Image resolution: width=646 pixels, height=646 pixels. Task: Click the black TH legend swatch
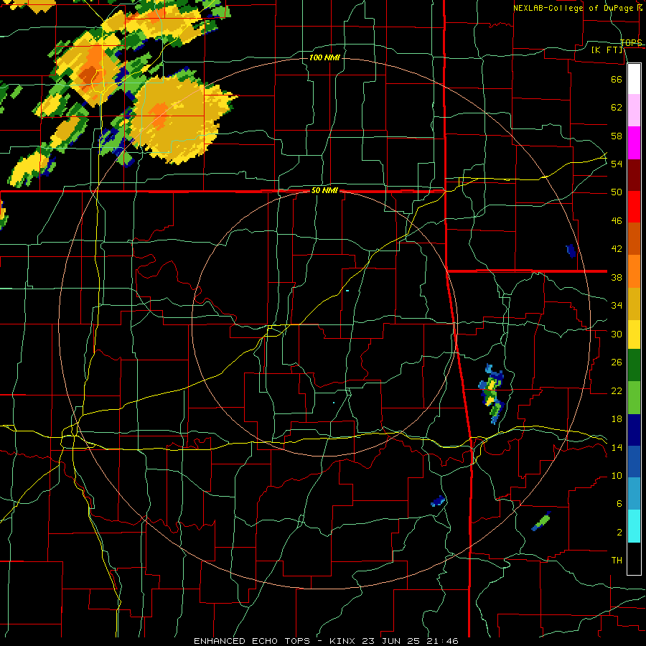(x=634, y=558)
